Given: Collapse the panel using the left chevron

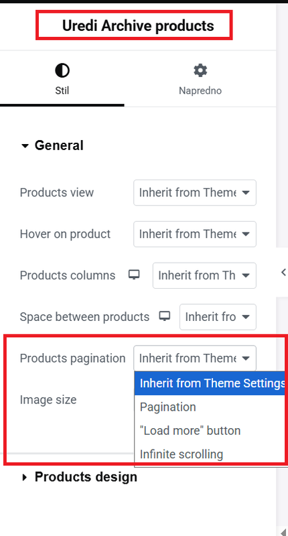Looking at the screenshot, I should pos(283,272).
